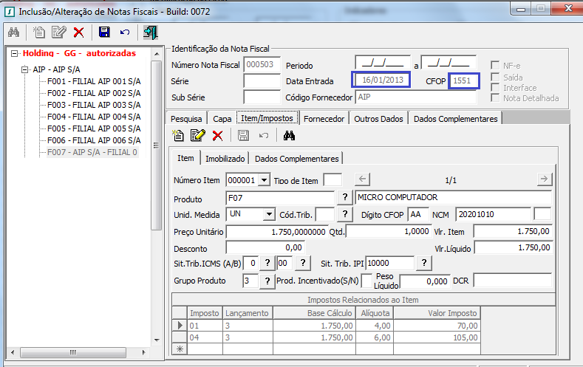Click the Produto lookup question mark button
This screenshot has height=367, width=583.
[x=344, y=197]
